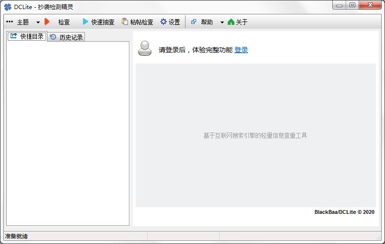Screen dimensions: 385x244
Task: Click the 登录 login link
Action: pyautogui.click(x=241, y=50)
